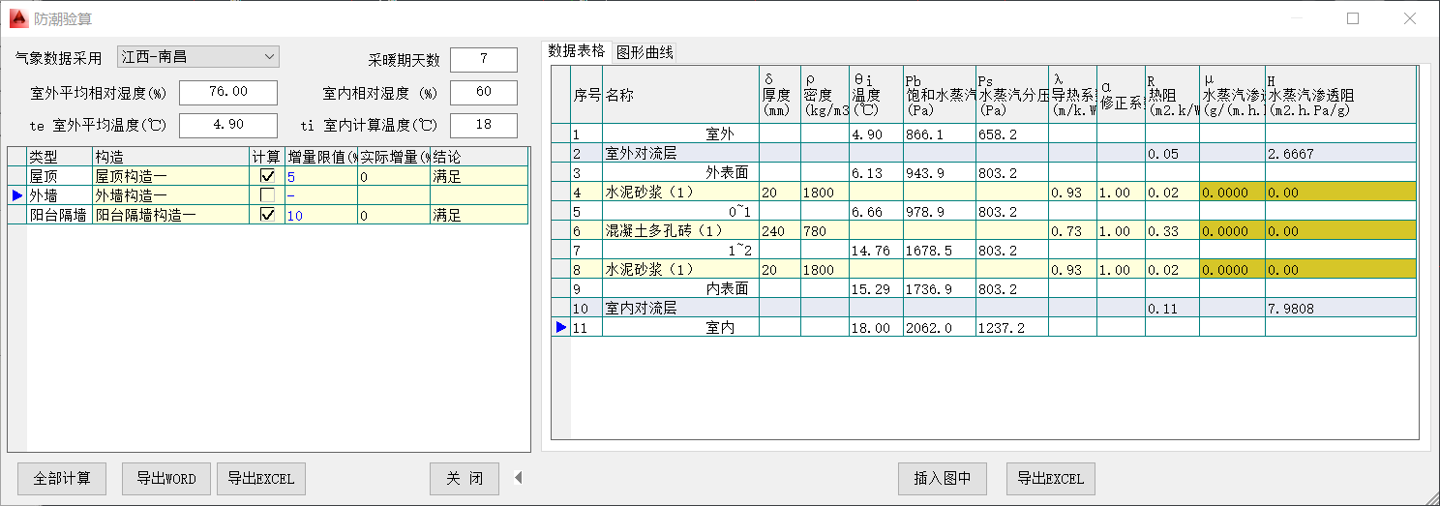Click the yellow μ cell in row 4

[1232, 192]
